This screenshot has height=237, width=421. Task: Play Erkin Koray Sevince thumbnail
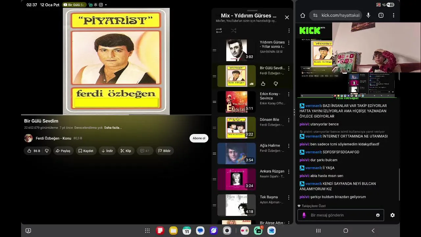point(236,102)
